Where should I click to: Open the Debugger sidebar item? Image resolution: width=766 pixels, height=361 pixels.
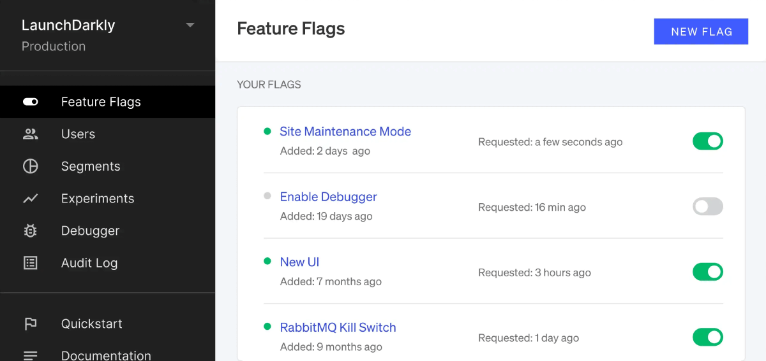[x=107, y=230]
